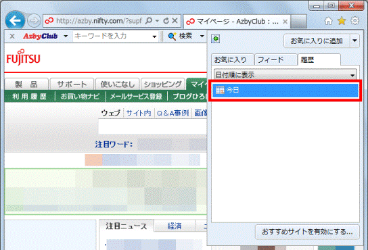Close the マイページ - AzbyClub tab
This screenshot has height=250, width=368.
click(x=285, y=22)
